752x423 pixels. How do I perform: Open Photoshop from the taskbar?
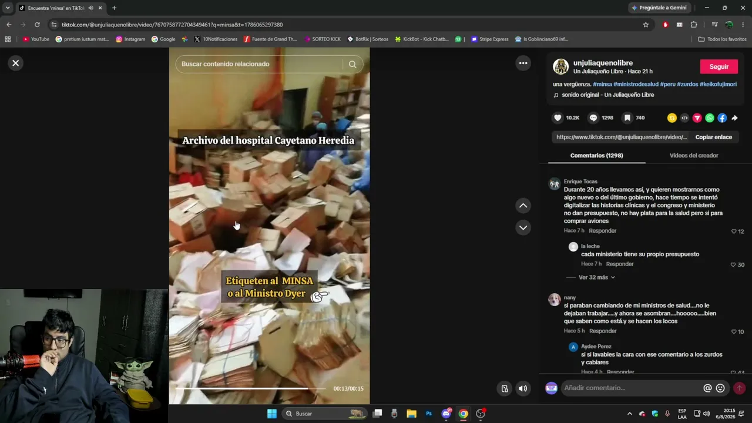pyautogui.click(x=429, y=414)
